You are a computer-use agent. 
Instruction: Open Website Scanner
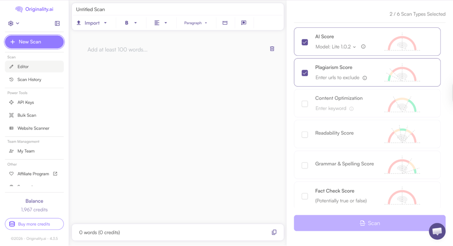(35, 128)
